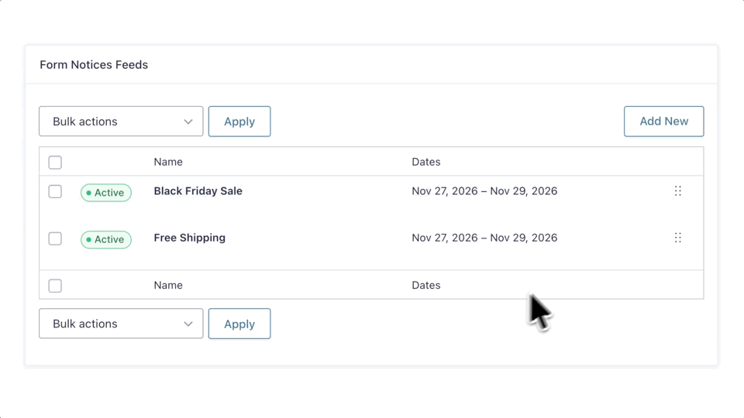Click Black Friday Sale date range
Viewport: 744px width, 418px height.
(484, 191)
